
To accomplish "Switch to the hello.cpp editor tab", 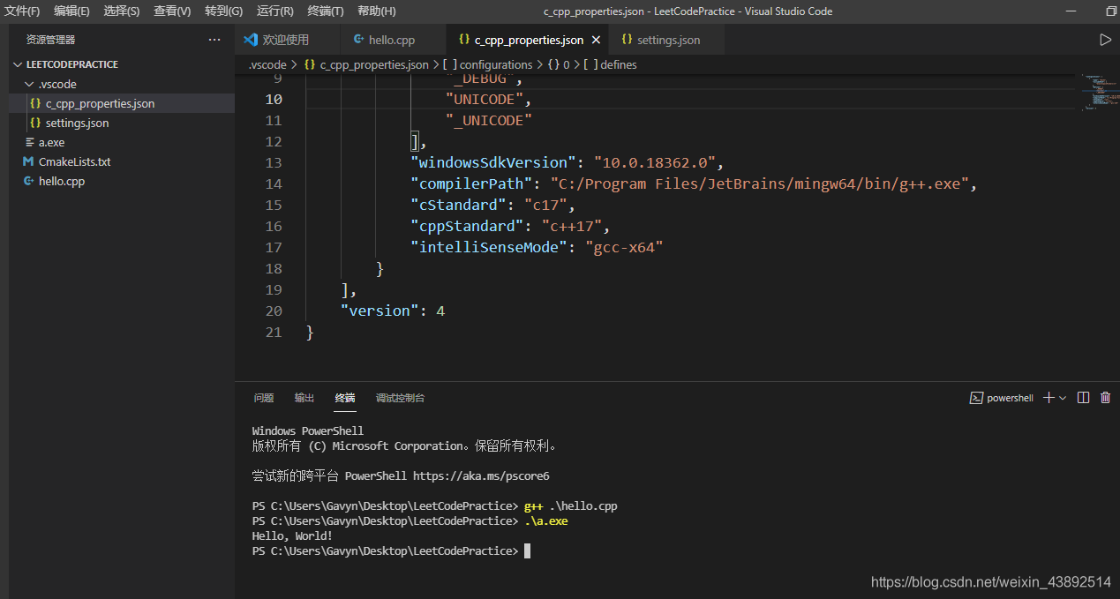I will point(391,40).
